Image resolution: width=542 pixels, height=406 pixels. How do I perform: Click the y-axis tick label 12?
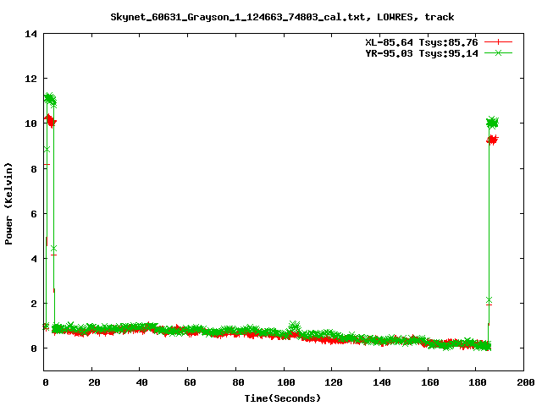[30, 79]
